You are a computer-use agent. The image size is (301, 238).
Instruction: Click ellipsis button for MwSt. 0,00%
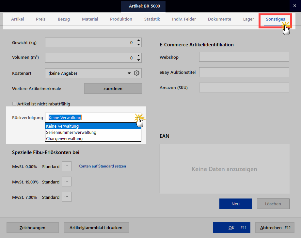click(x=66, y=166)
